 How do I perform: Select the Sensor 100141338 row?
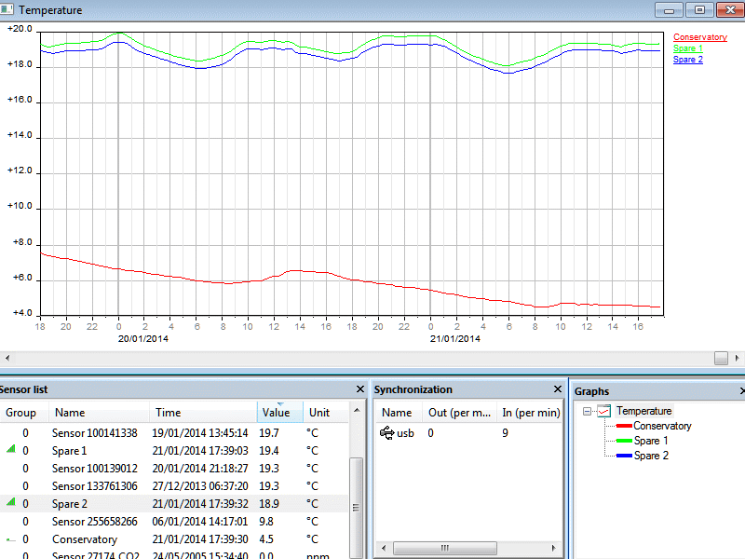pyautogui.click(x=94, y=433)
